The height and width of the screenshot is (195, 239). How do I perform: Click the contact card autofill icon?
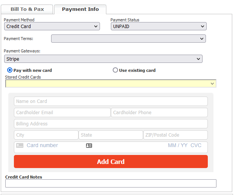(x=89, y=146)
